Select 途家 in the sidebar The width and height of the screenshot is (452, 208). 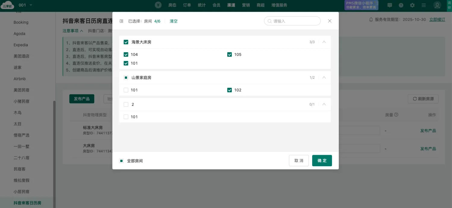(x=17, y=68)
